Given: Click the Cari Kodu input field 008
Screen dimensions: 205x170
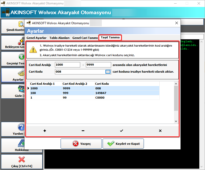Looking at the screenshot, I should [x=80, y=72].
